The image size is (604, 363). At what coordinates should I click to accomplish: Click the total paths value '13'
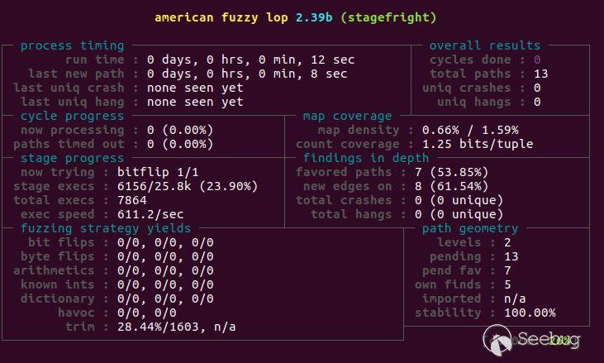pos(541,74)
